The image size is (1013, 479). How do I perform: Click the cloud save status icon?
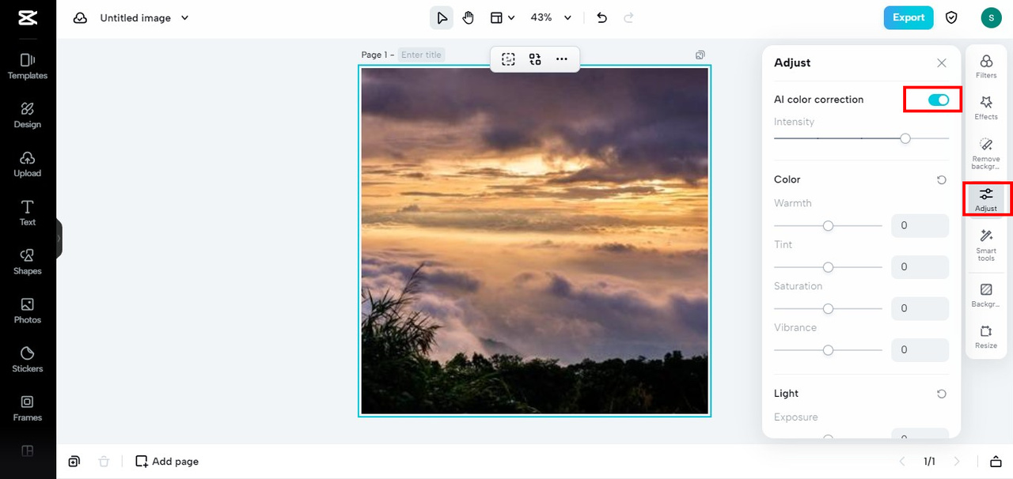pos(80,17)
